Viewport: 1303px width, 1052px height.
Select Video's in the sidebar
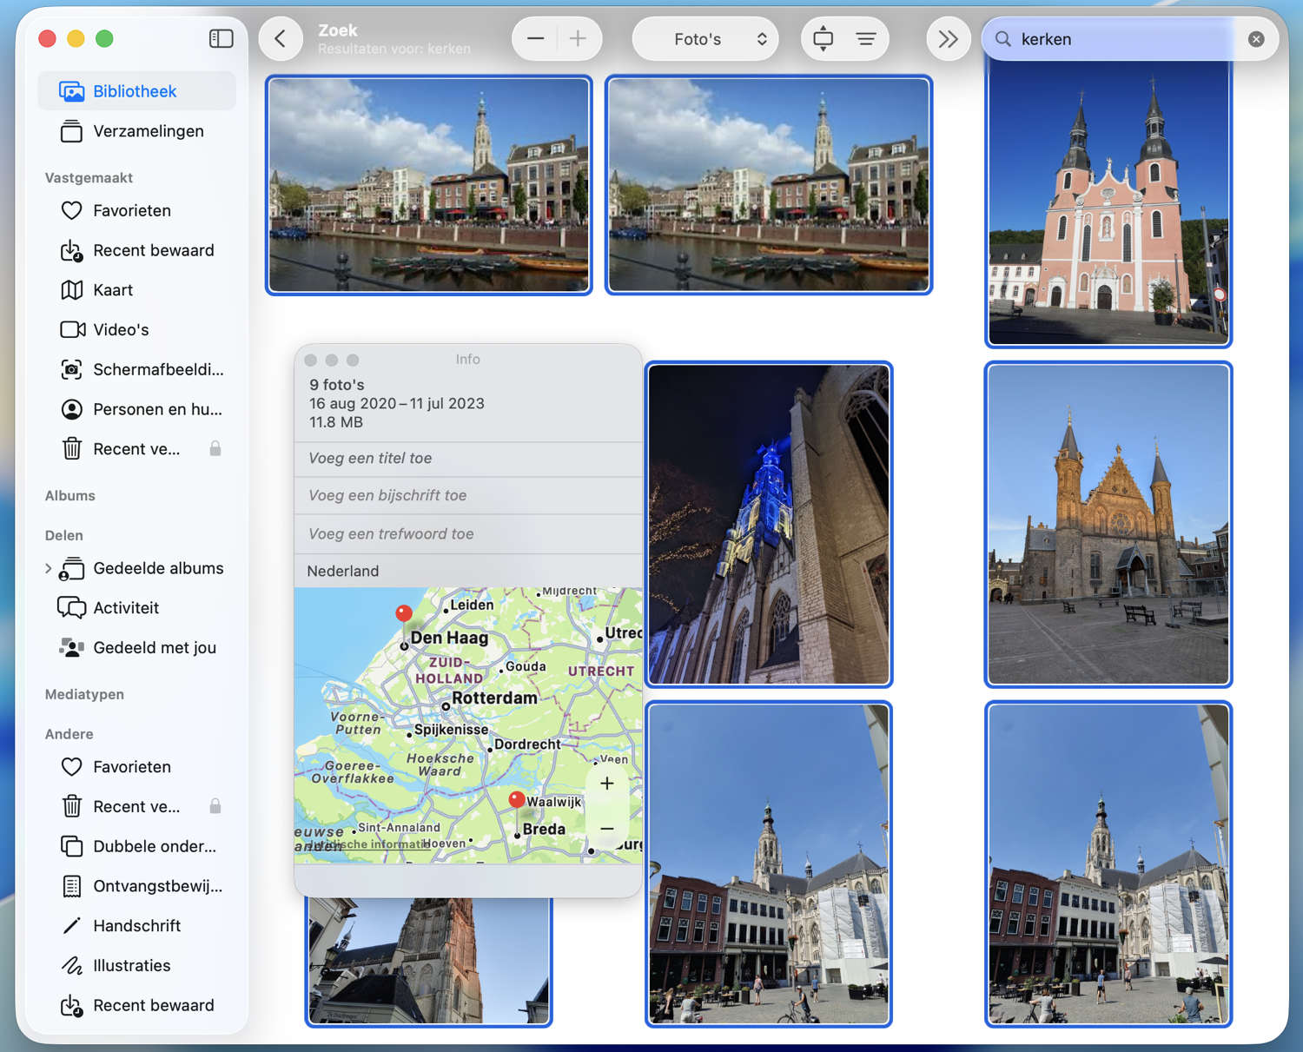tap(121, 330)
